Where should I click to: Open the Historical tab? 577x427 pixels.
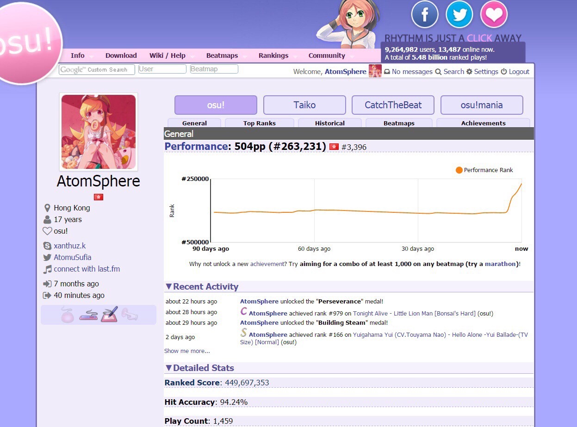coord(330,123)
